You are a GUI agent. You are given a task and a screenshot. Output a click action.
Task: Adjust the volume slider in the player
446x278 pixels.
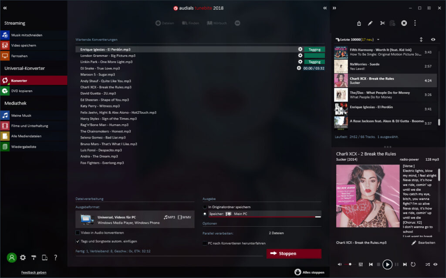(350, 264)
